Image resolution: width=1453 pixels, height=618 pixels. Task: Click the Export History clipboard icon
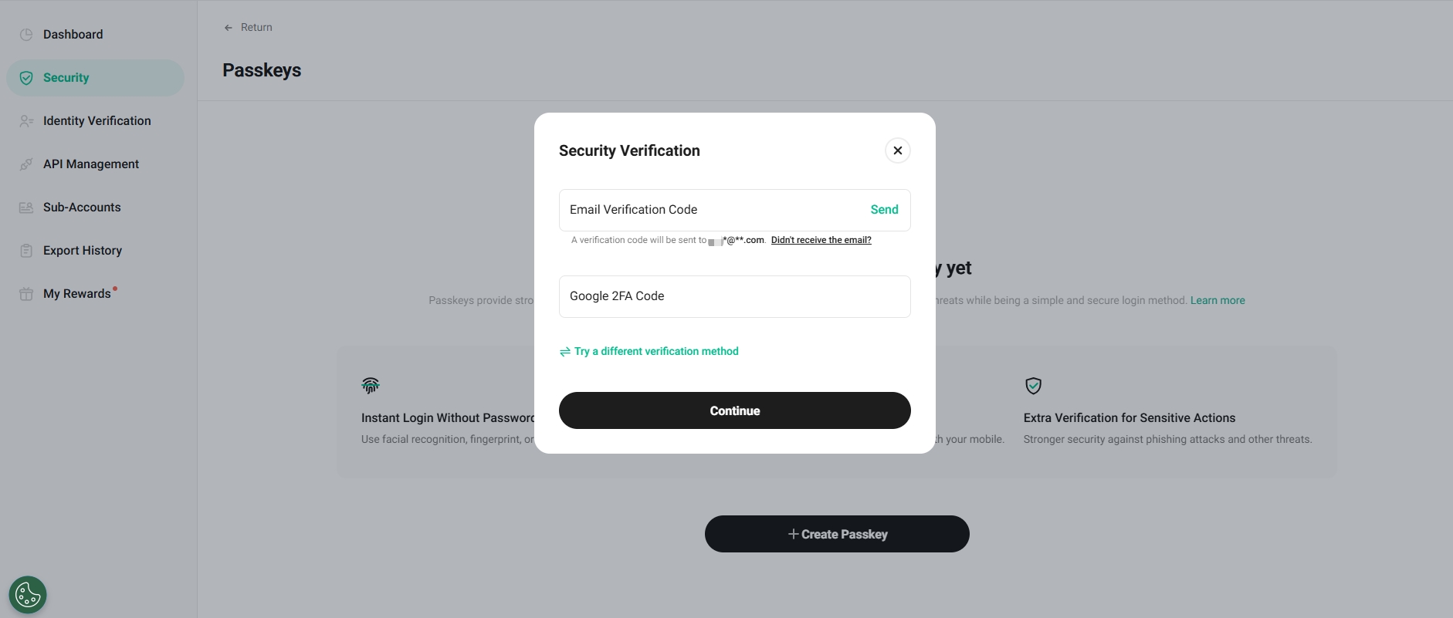[x=26, y=251]
